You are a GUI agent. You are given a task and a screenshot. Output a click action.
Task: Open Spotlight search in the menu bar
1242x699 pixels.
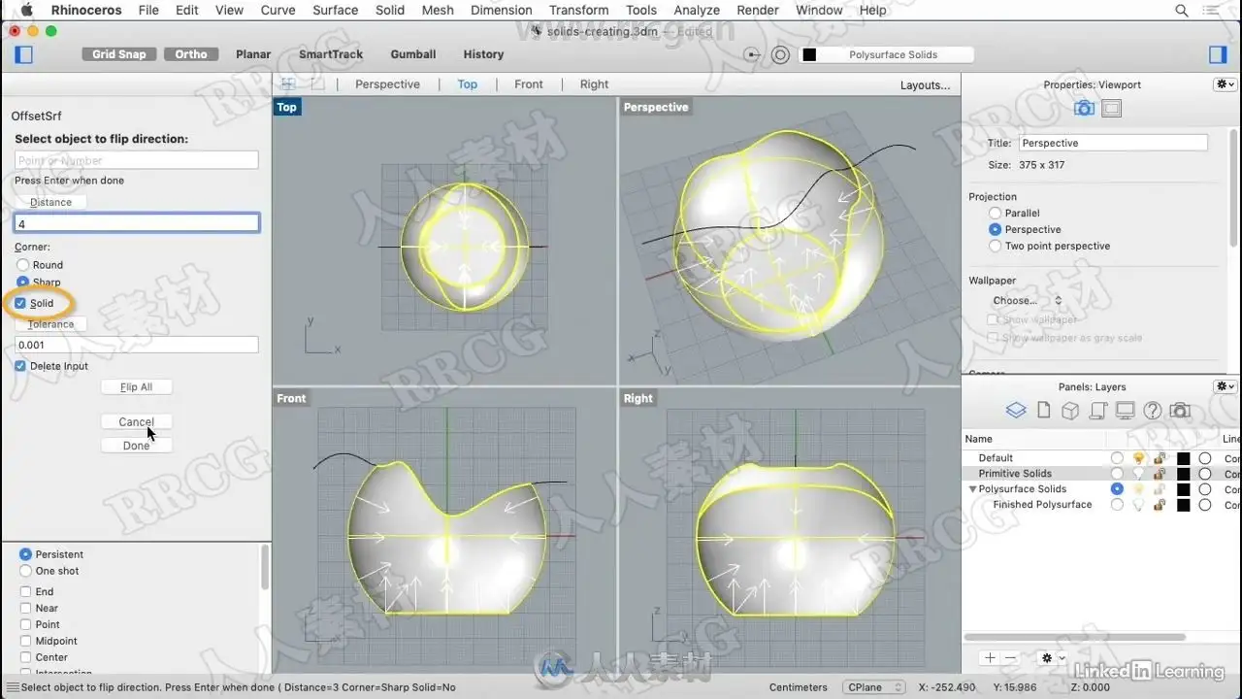pyautogui.click(x=1182, y=10)
